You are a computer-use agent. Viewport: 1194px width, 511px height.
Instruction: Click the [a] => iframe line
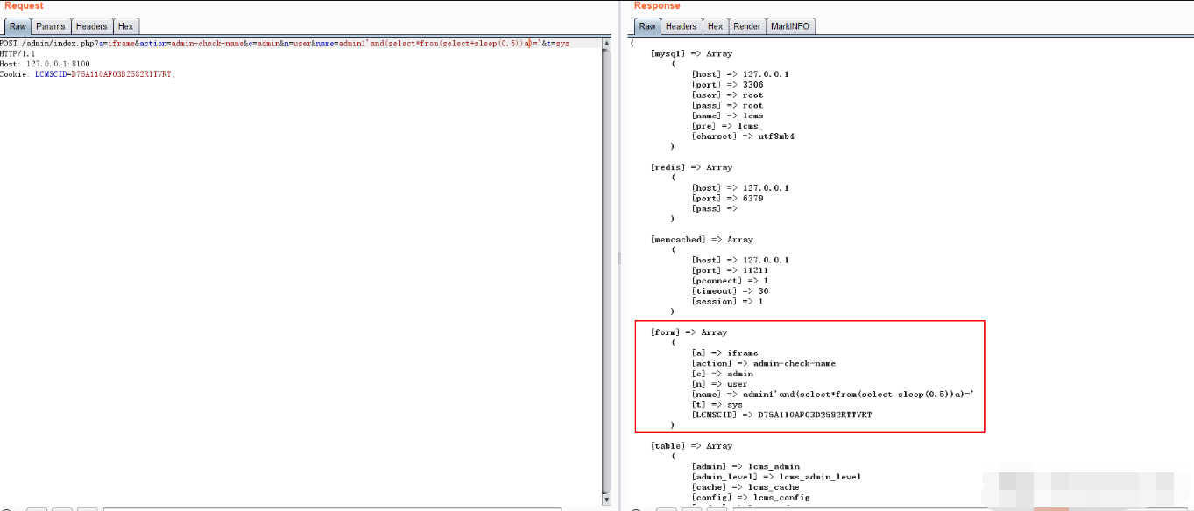coord(724,353)
